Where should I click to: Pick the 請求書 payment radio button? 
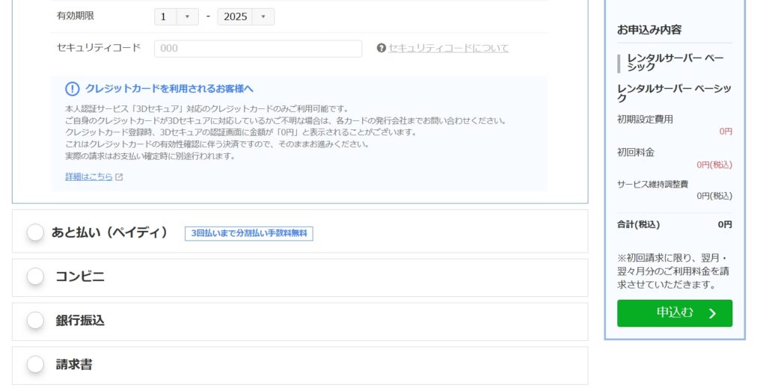pos(35,365)
